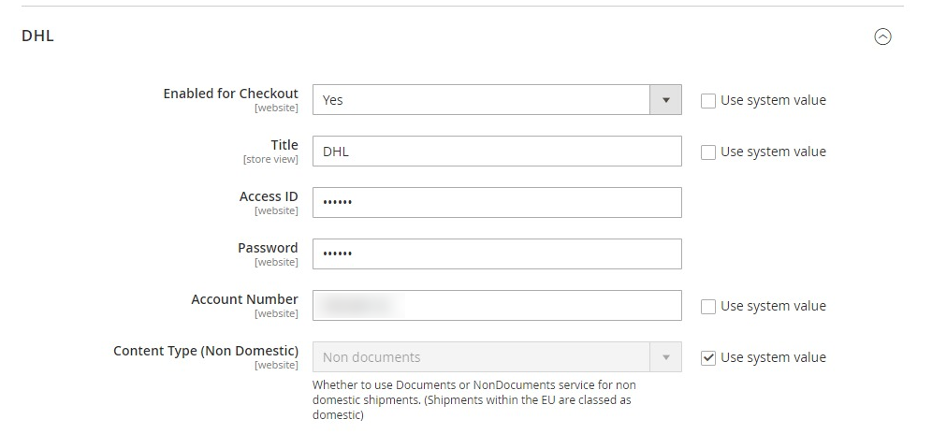Toggle Use system value for Account Number
The width and height of the screenshot is (932, 434).
(x=708, y=306)
